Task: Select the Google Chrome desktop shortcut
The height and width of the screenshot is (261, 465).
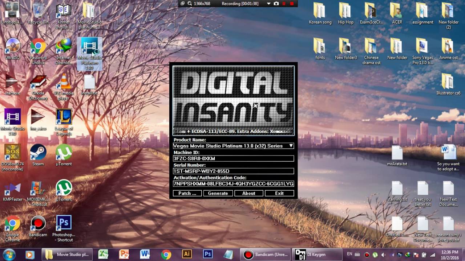Action: (x=13, y=229)
